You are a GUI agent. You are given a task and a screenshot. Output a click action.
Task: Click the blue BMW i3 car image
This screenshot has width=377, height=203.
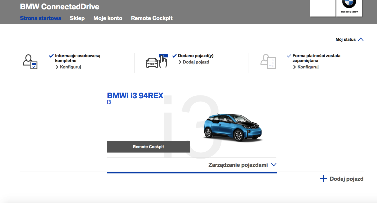point(233,127)
